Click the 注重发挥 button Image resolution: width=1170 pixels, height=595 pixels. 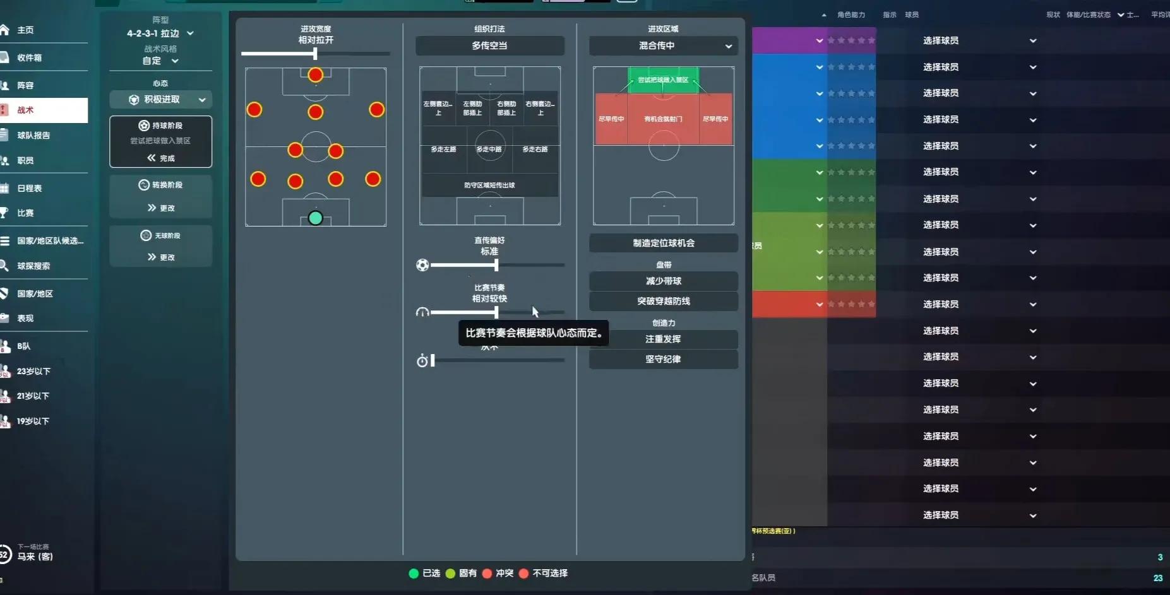click(x=664, y=339)
